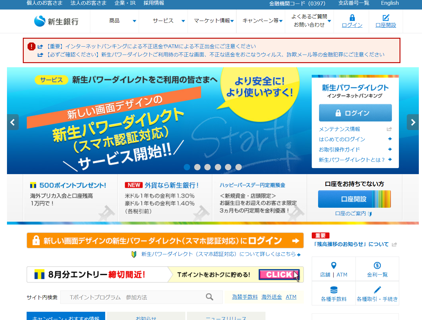
Task: Click the share icon beside 【重要】 notice
Action: pyautogui.click(x=40, y=47)
